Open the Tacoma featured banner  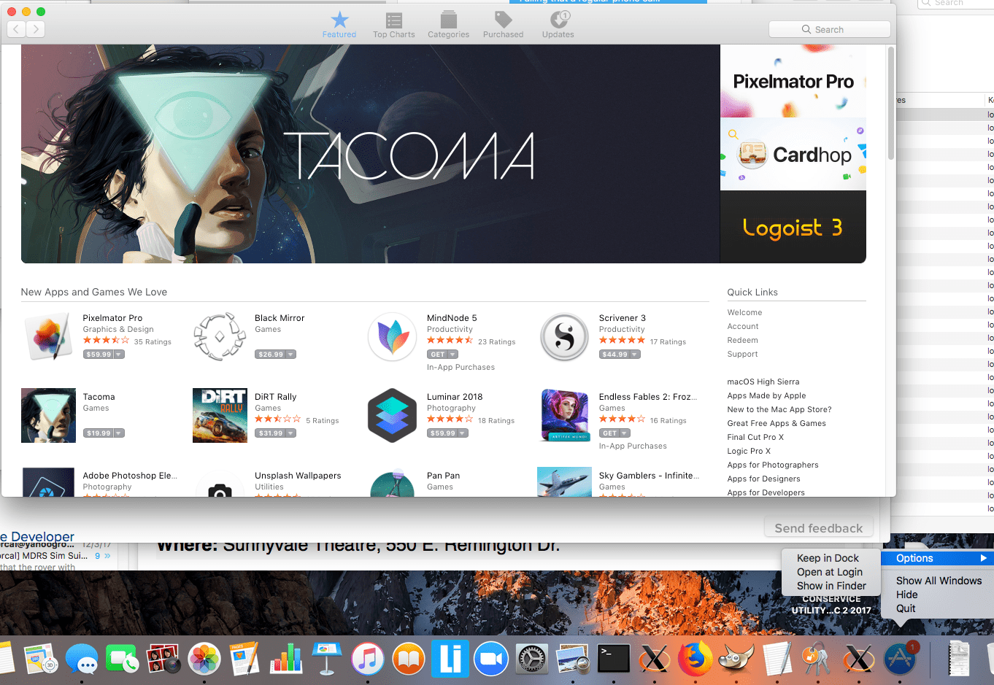(371, 154)
